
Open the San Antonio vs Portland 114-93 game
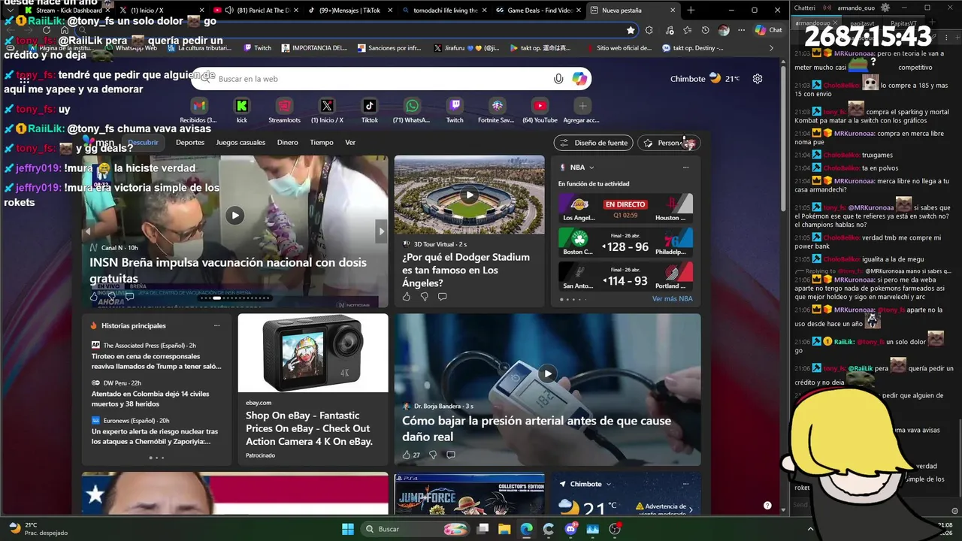pos(625,276)
